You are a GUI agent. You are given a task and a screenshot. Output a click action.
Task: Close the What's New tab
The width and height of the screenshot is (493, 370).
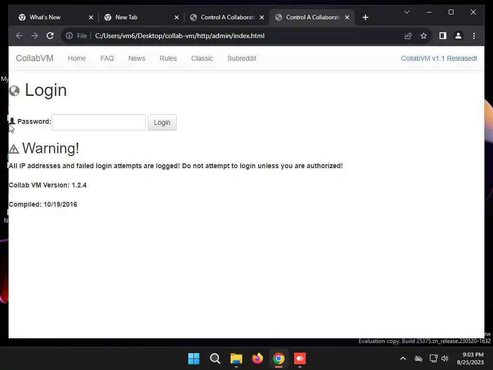coord(91,17)
